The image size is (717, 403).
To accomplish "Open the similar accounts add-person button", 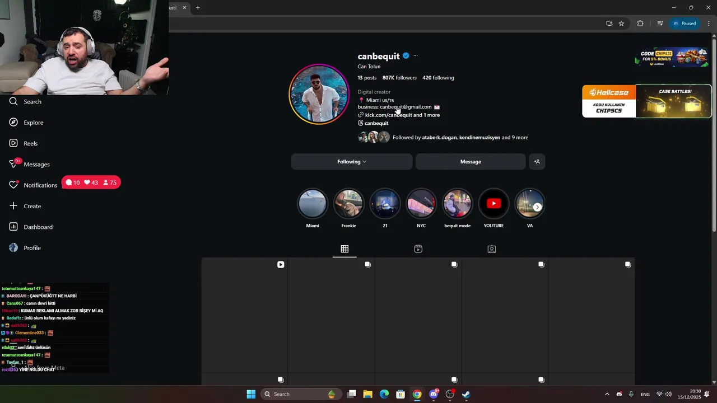I will tap(537, 162).
